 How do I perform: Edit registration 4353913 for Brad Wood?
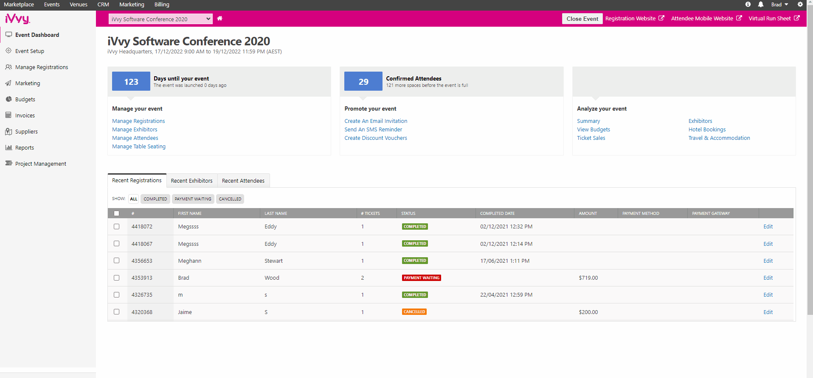coord(768,278)
